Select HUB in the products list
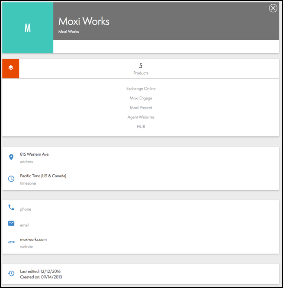 click(x=141, y=127)
